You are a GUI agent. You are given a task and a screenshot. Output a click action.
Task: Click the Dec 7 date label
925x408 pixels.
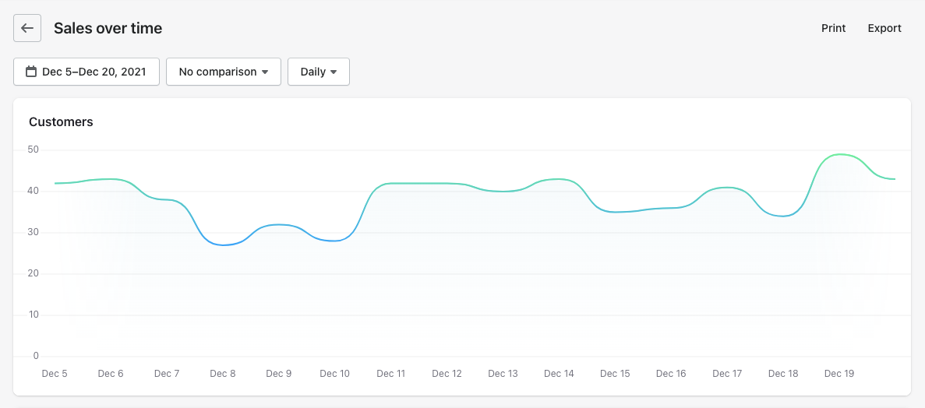click(167, 374)
